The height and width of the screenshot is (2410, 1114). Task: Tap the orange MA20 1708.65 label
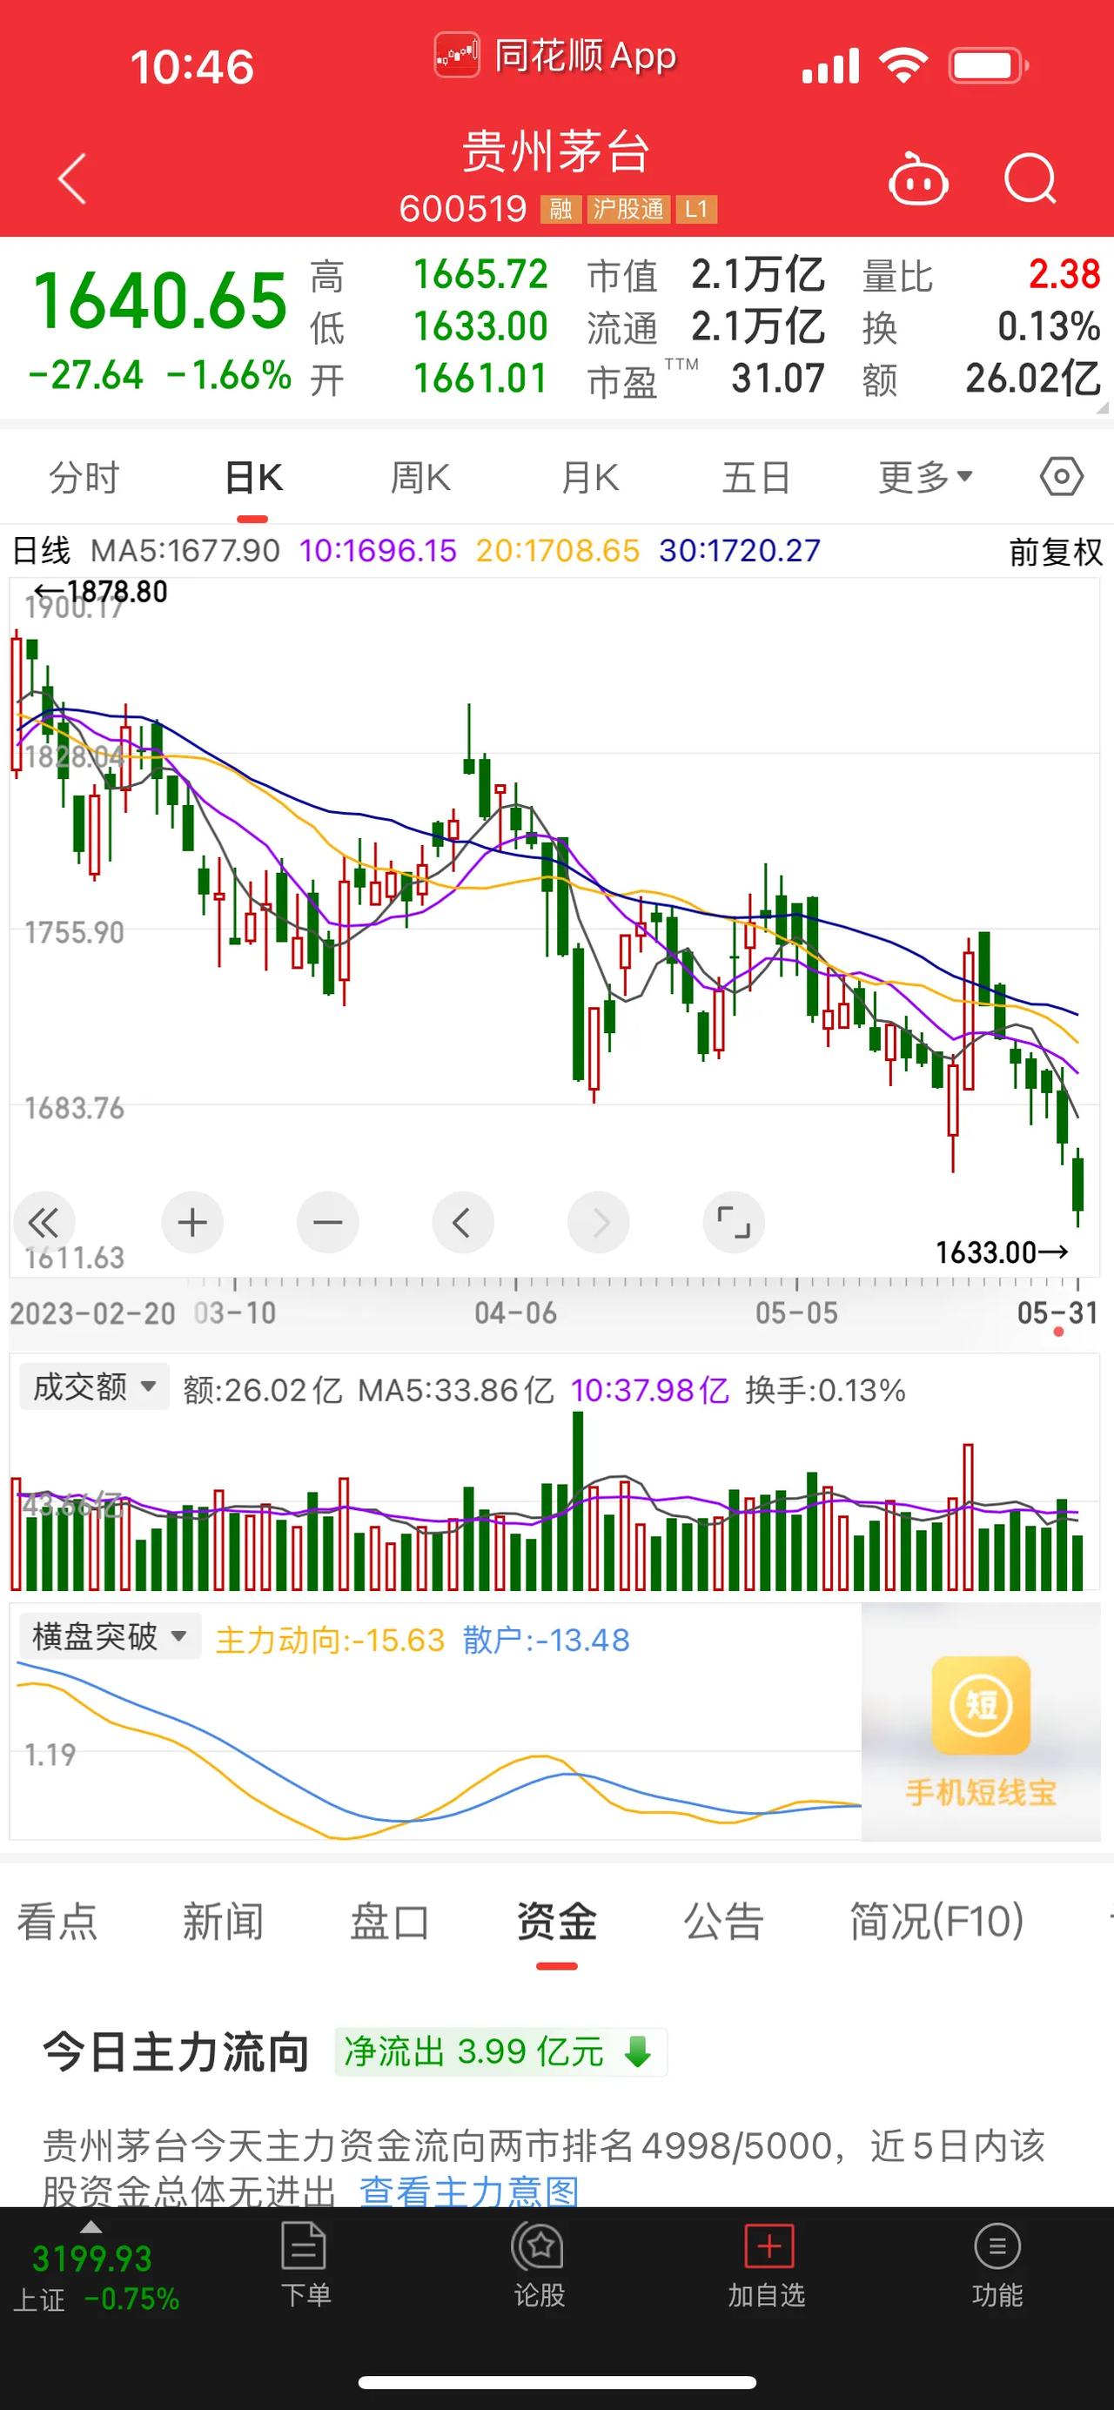(558, 550)
